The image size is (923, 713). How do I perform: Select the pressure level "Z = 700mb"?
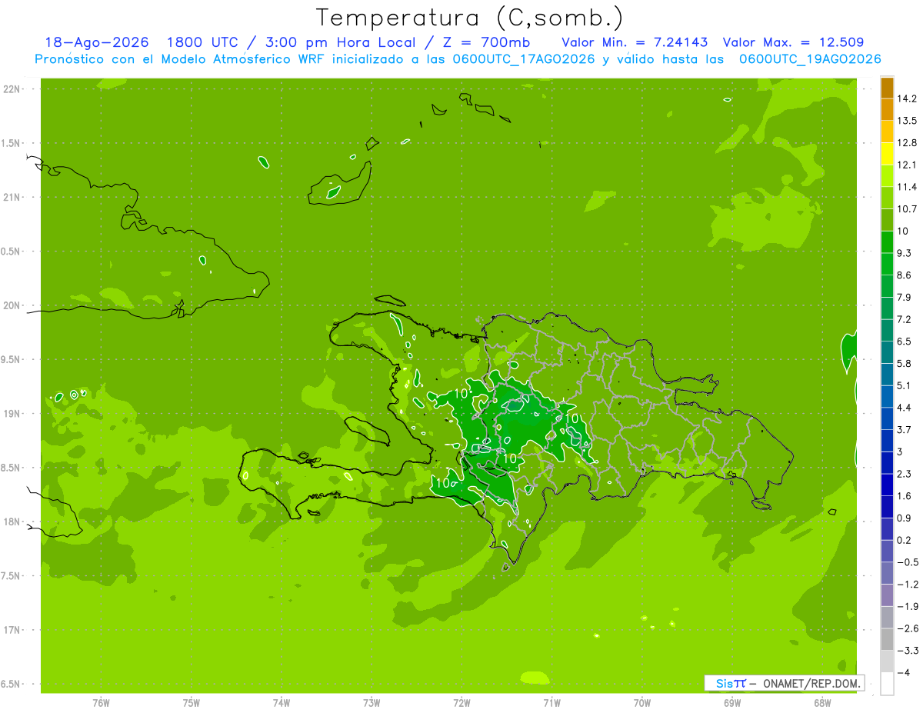[486, 42]
